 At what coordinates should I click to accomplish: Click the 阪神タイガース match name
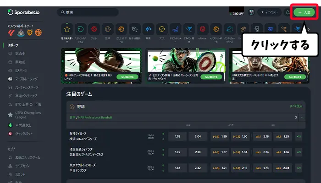tap(78, 134)
